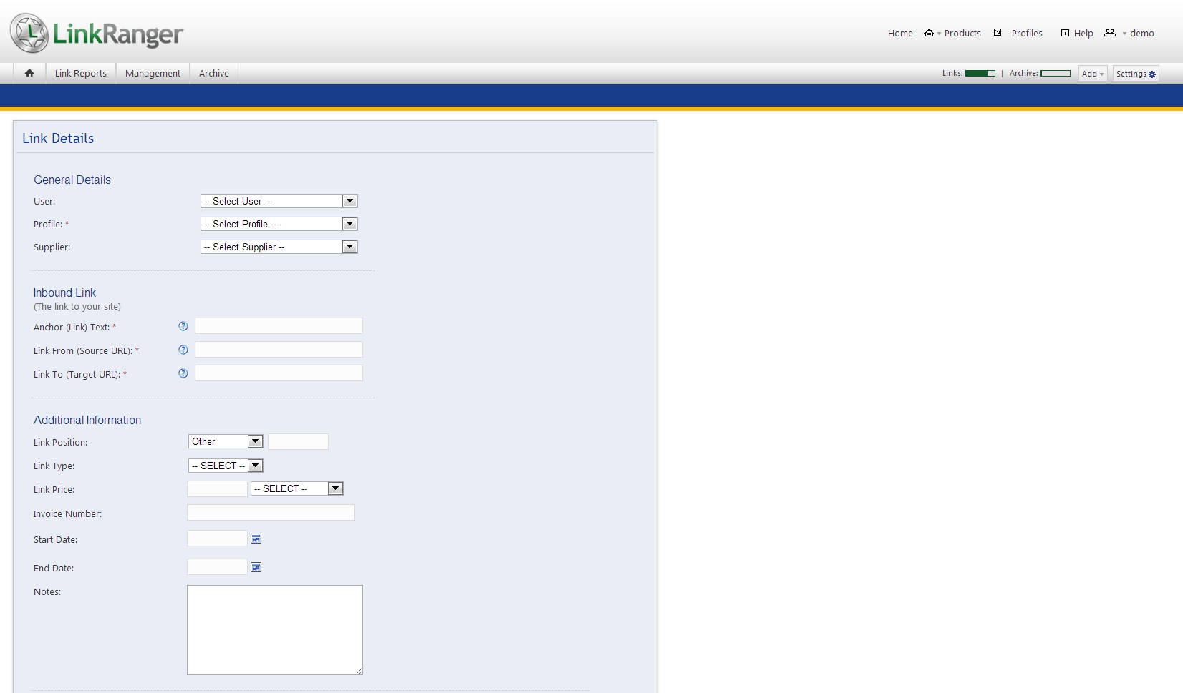The width and height of the screenshot is (1183, 693).
Task: Click the Link Price amount field
Action: point(217,488)
